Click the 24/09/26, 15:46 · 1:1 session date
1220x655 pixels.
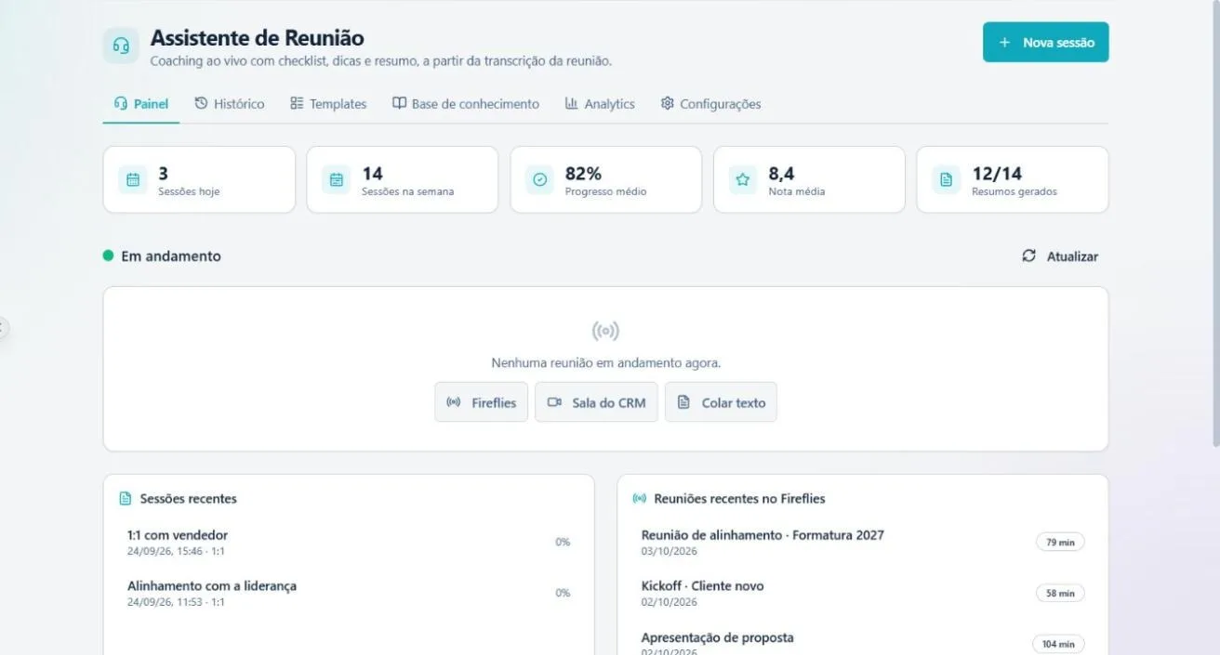(176, 552)
